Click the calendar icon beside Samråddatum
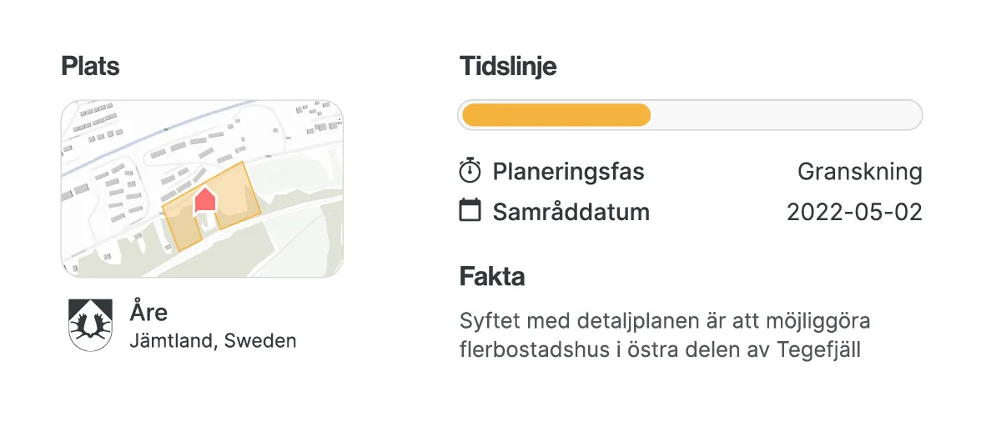 (x=470, y=211)
